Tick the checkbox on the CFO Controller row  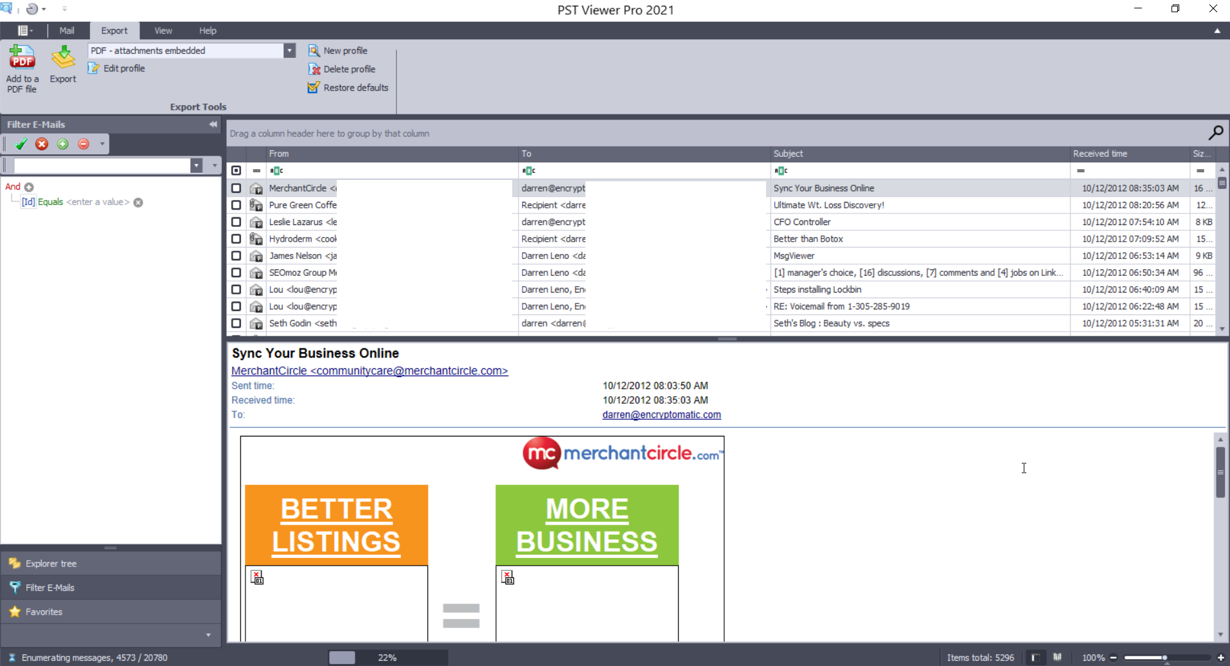(x=236, y=221)
